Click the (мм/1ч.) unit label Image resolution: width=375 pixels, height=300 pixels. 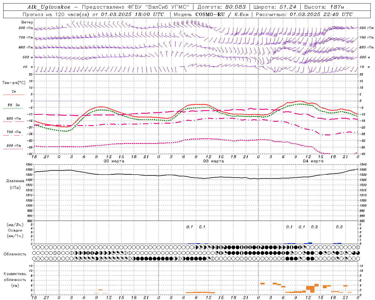click(x=15, y=236)
